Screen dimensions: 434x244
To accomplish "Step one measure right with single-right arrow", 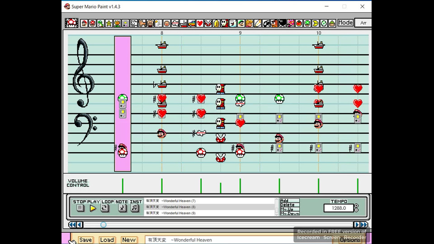I will [x=357, y=225].
